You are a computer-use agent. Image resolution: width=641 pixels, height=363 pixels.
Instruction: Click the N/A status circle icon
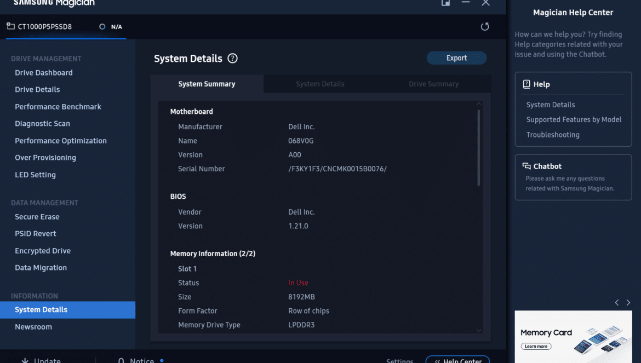(x=102, y=26)
